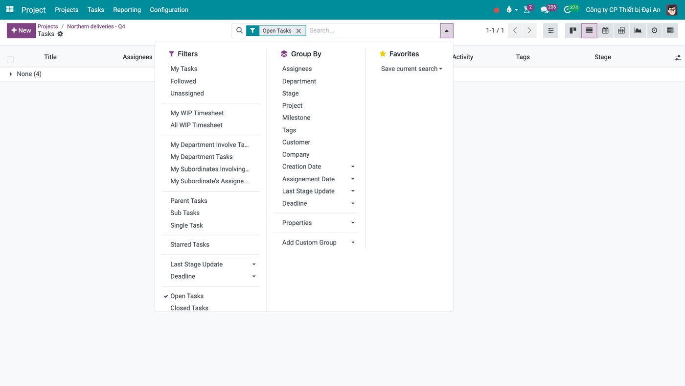The height and width of the screenshot is (386, 685).
Task: Switch to the Pivot table view
Action: 621,30
